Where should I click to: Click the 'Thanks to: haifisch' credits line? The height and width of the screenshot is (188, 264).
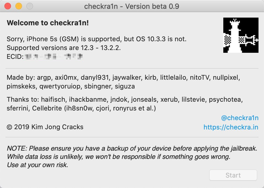point(125,99)
